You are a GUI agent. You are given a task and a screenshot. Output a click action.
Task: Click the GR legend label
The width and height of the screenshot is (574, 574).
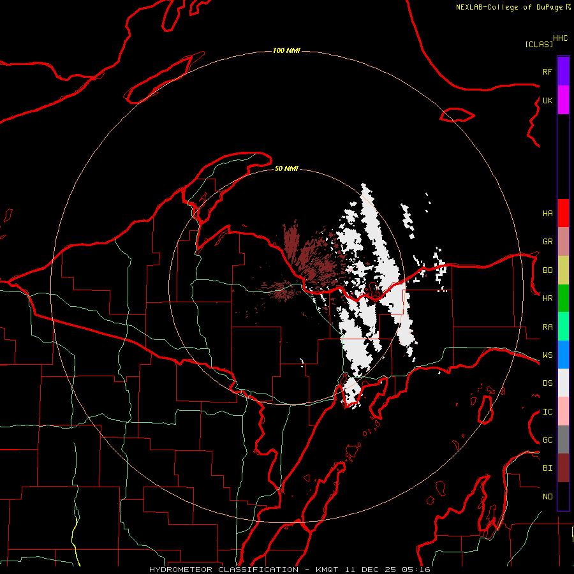point(547,242)
